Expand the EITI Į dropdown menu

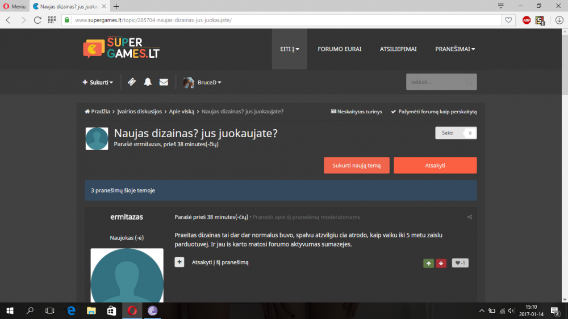pyautogui.click(x=290, y=49)
